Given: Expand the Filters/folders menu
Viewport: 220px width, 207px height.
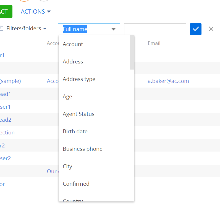Looking at the screenshot, I should tap(27, 29).
